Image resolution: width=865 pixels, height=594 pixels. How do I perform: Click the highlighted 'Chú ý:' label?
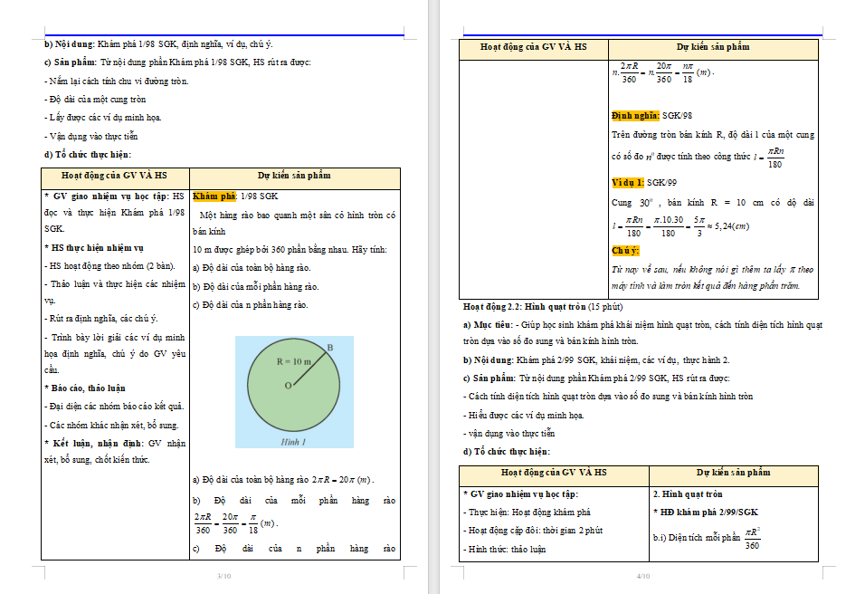[625, 251]
